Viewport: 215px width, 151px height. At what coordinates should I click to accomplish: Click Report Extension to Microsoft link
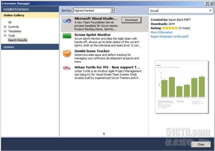(x=169, y=36)
